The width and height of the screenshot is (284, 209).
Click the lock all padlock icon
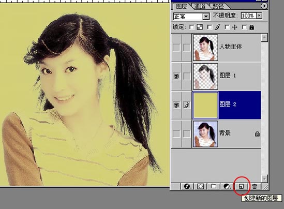251,27
